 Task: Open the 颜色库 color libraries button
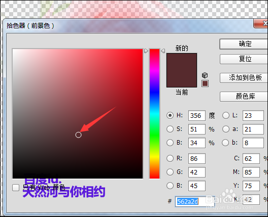pyautogui.click(x=244, y=97)
